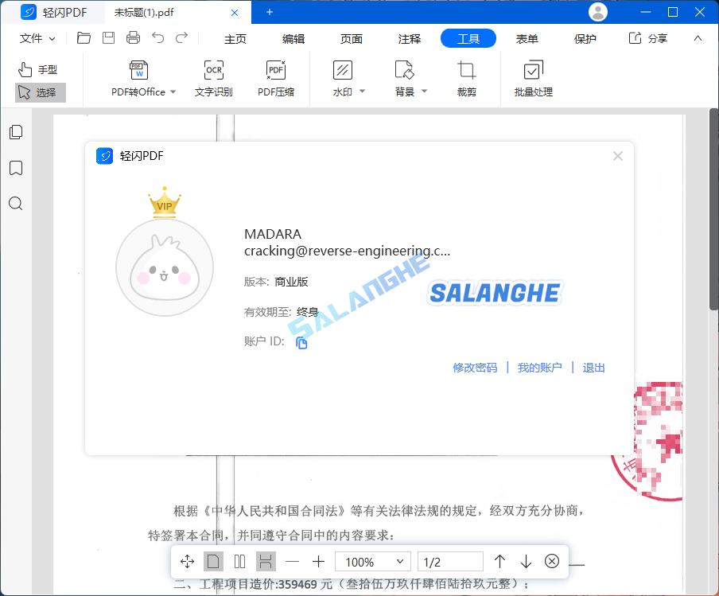This screenshot has width=719, height=596.
Task: Open a file using the folder icon
Action: (x=84, y=37)
